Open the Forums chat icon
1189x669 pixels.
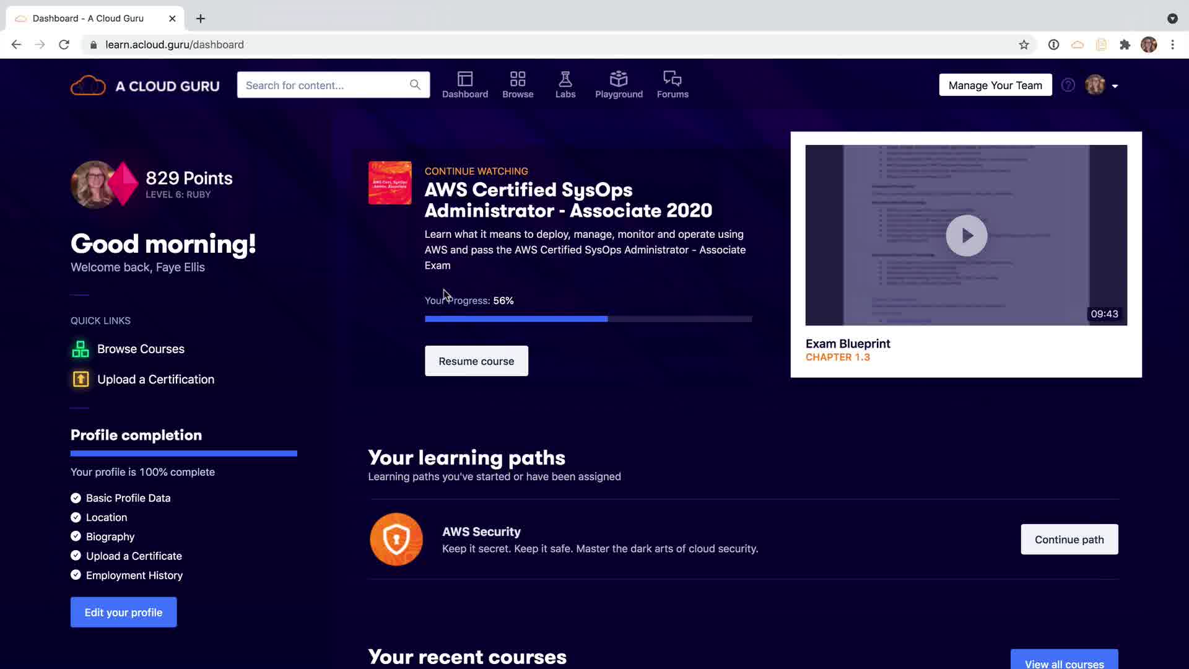673,79
